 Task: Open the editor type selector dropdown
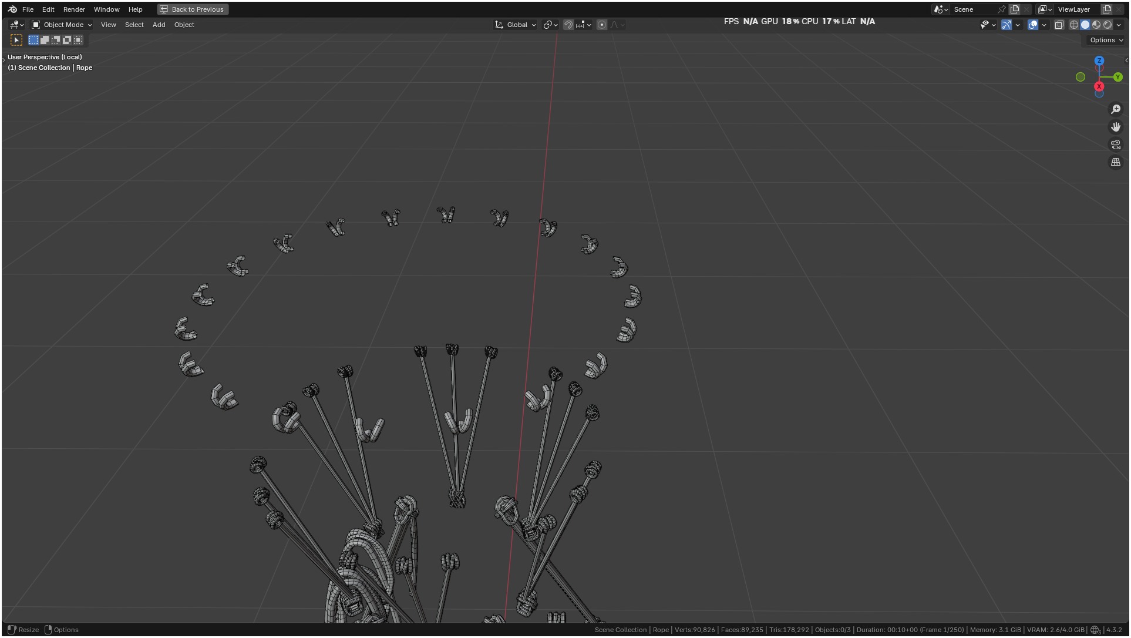[16, 25]
